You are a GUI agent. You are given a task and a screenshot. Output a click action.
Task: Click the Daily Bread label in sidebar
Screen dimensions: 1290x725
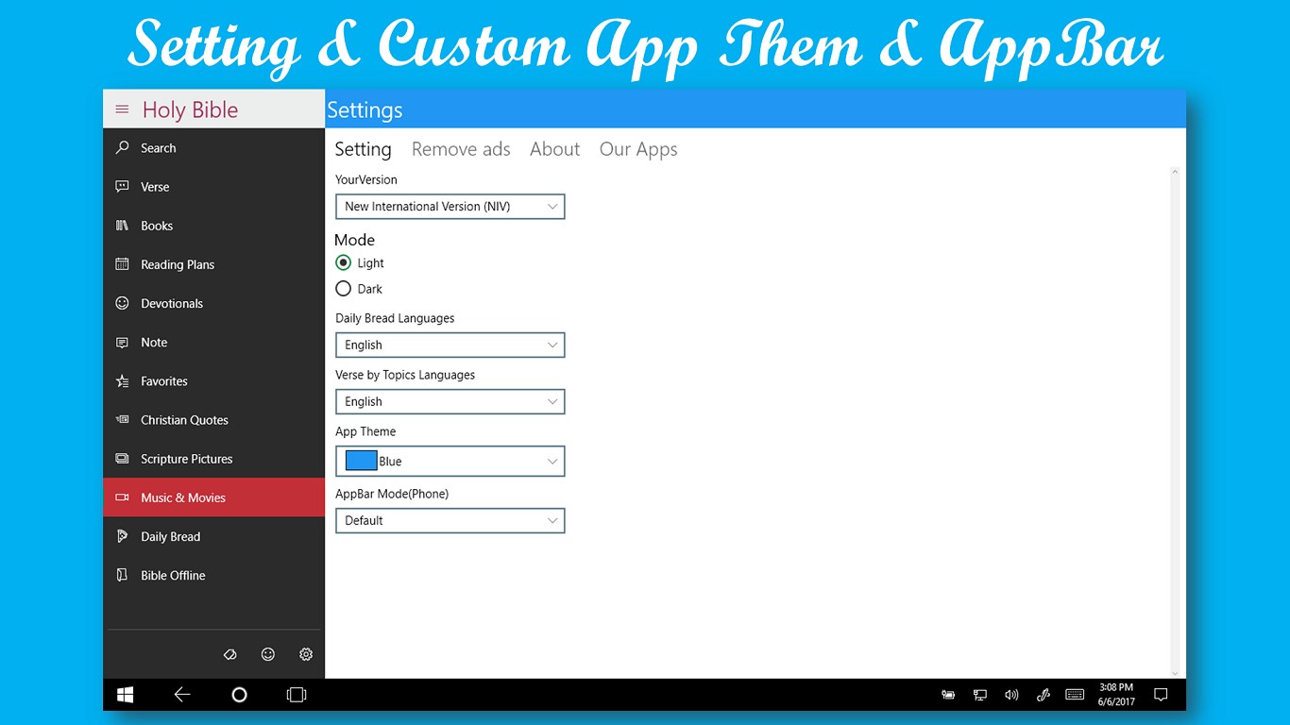tap(171, 536)
